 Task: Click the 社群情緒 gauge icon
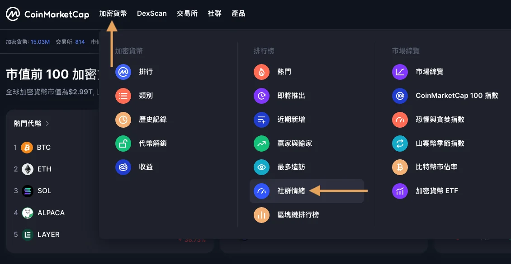262,191
